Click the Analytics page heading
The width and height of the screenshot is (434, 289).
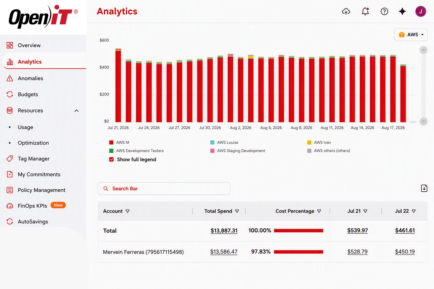coord(117,11)
